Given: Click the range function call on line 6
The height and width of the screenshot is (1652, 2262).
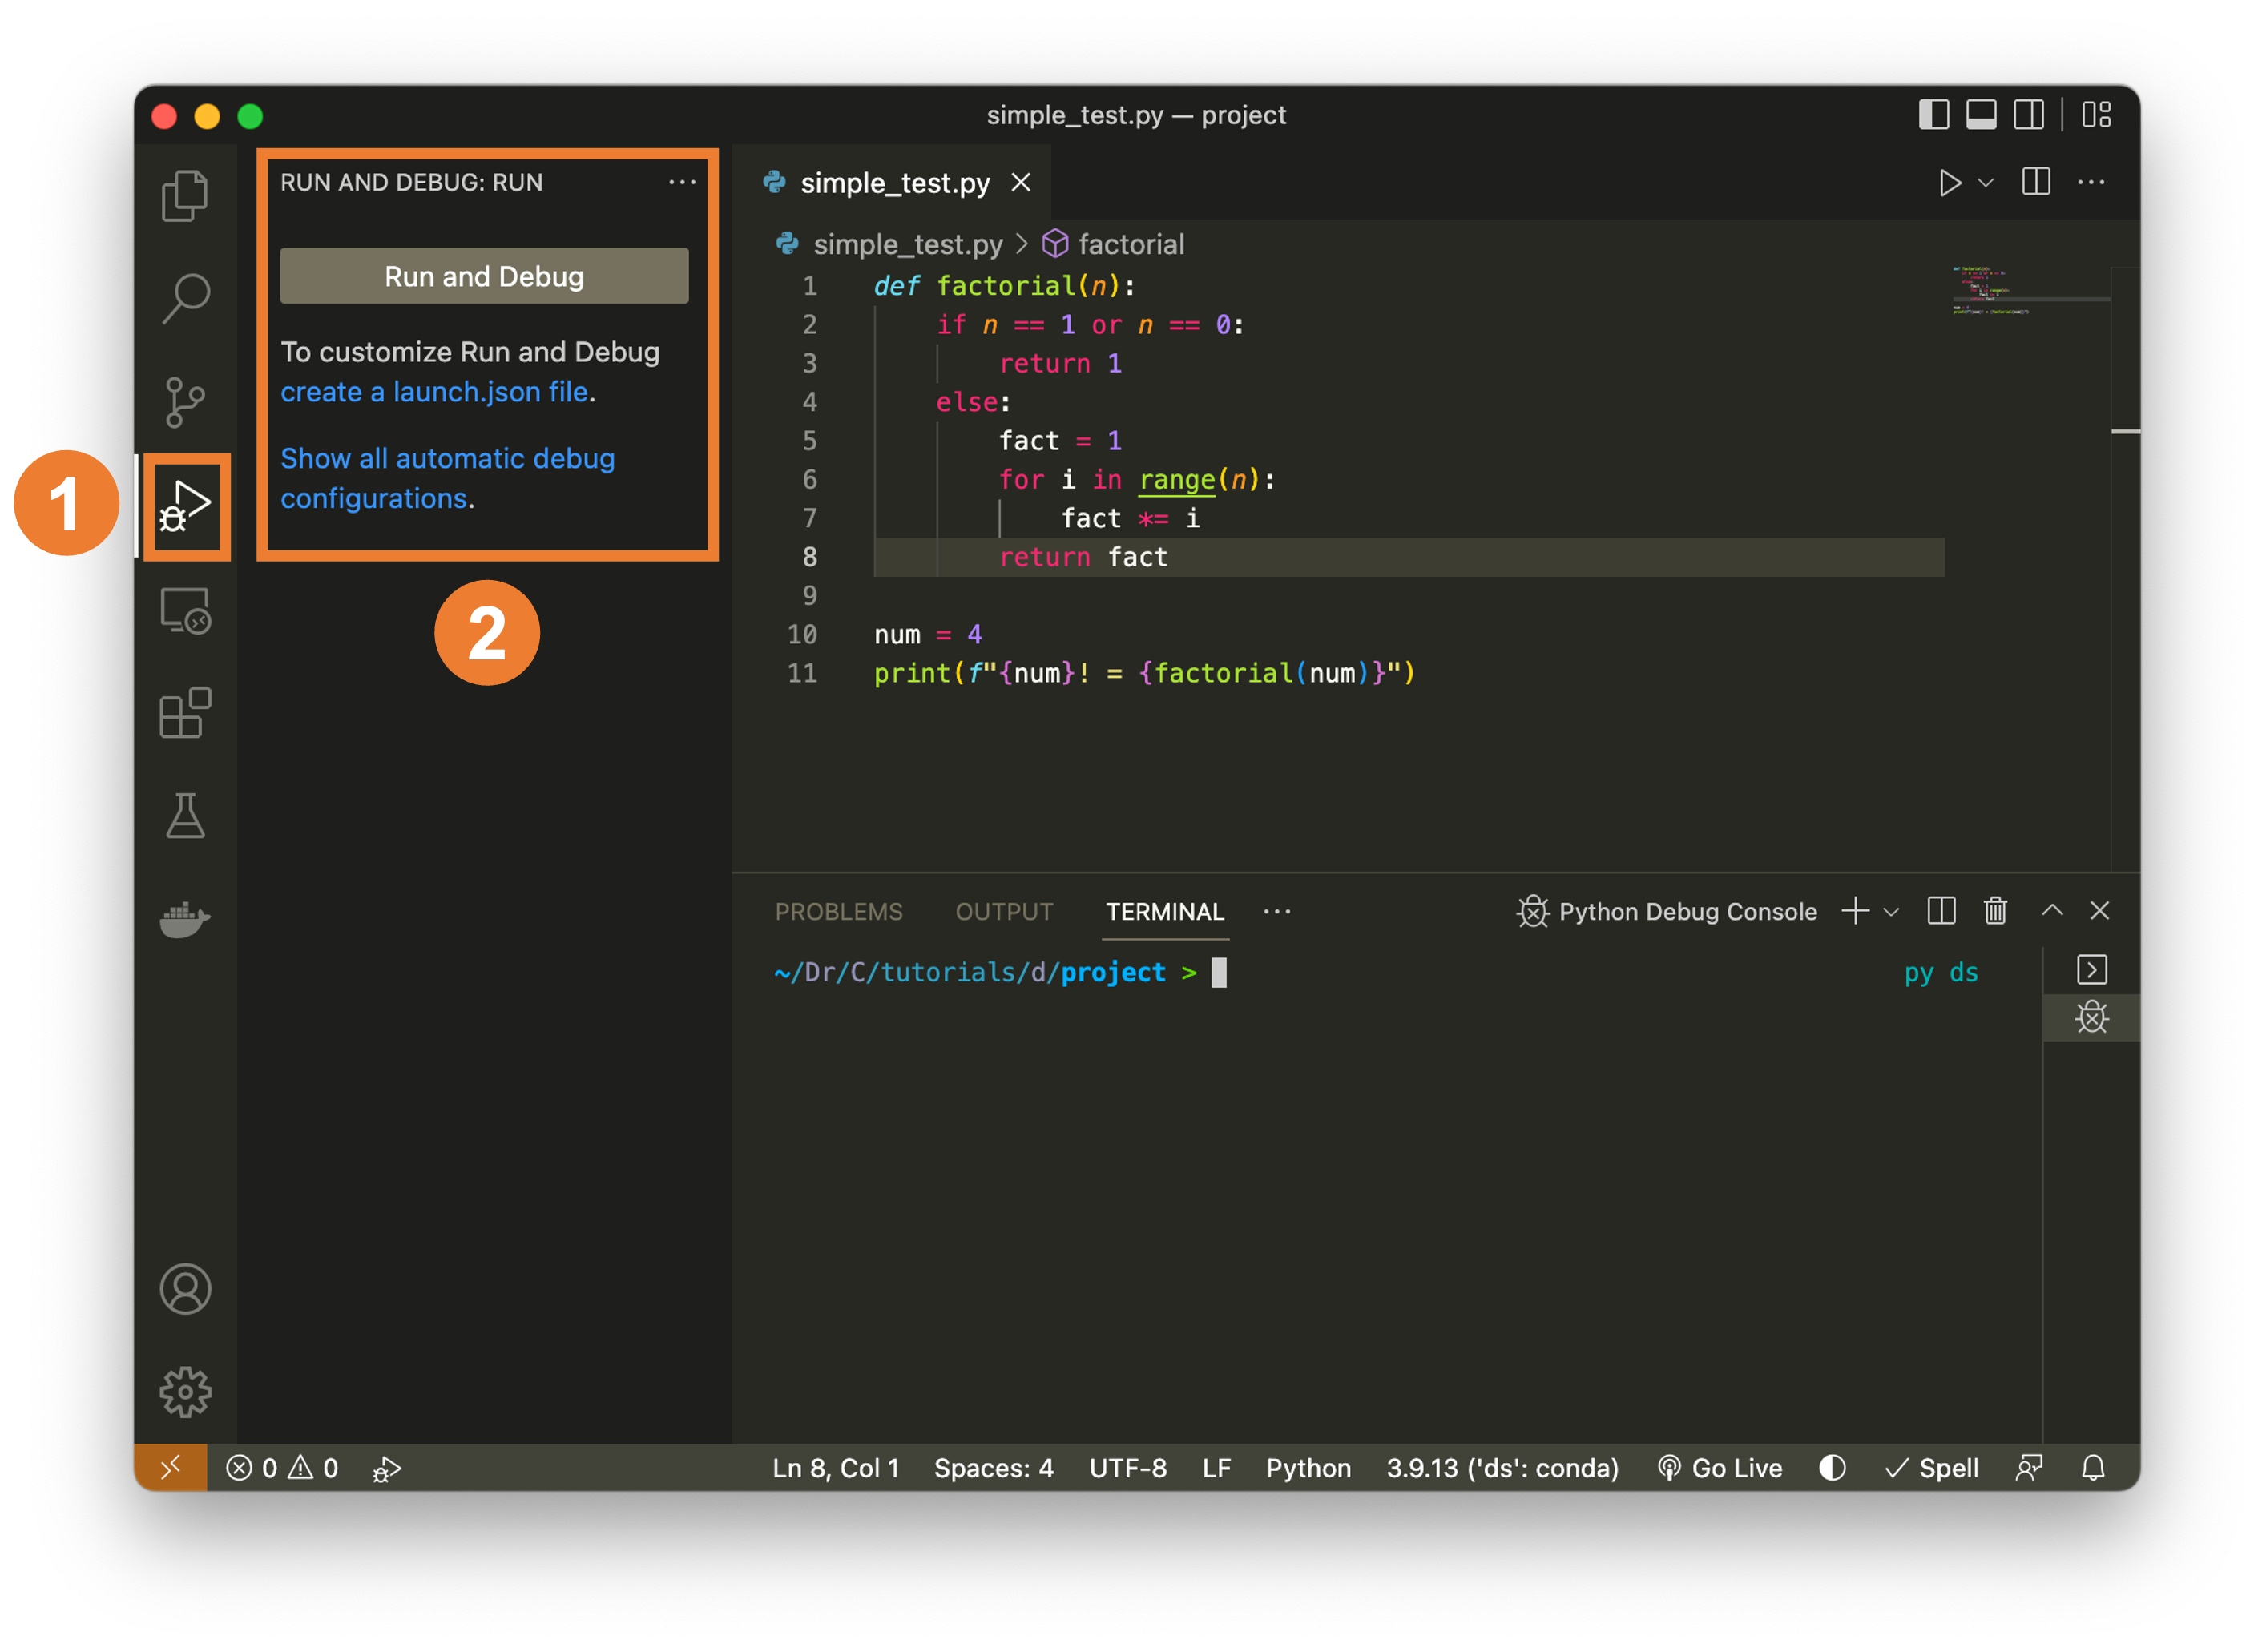Looking at the screenshot, I should point(1177,480).
